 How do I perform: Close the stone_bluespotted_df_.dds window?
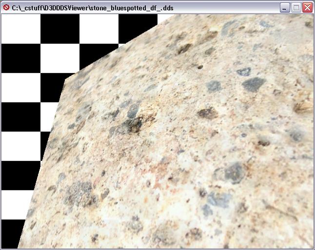tap(308, 8)
